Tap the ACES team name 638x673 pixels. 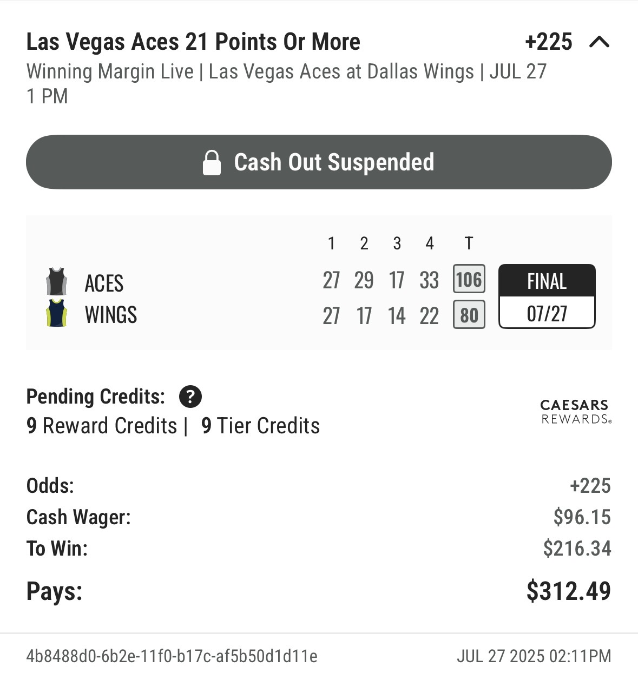click(104, 283)
